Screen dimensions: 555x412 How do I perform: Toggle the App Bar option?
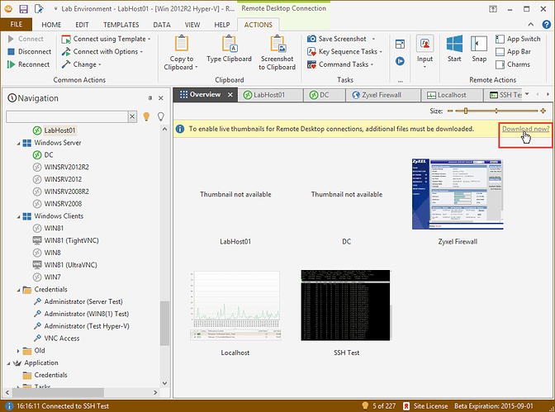click(519, 51)
